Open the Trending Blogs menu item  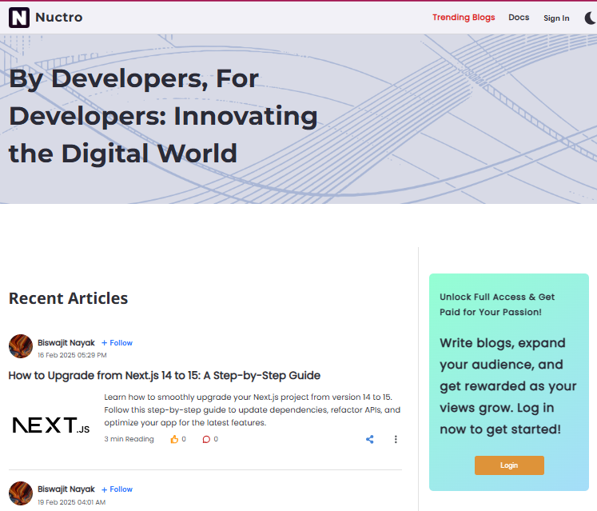[464, 18]
